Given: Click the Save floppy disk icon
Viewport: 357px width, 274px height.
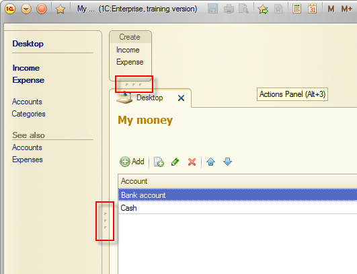Looking at the screenshot, I should [212, 9].
